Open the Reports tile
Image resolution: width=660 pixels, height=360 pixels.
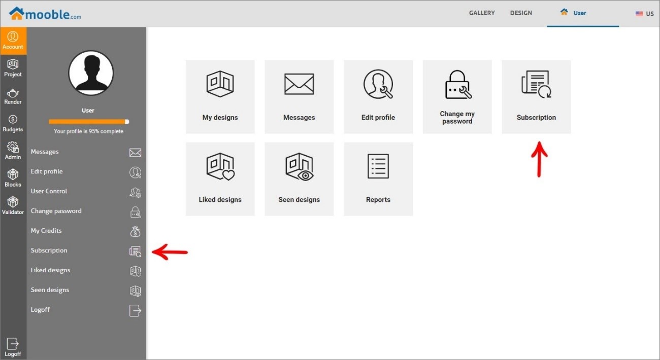(x=378, y=179)
